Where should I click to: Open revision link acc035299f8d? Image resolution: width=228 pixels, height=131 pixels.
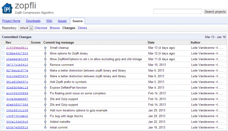[x=17, y=93]
